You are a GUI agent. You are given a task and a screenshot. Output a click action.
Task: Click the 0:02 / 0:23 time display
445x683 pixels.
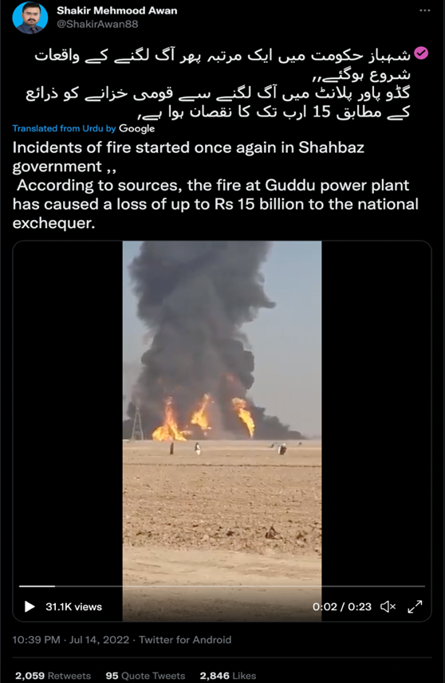tap(341, 606)
